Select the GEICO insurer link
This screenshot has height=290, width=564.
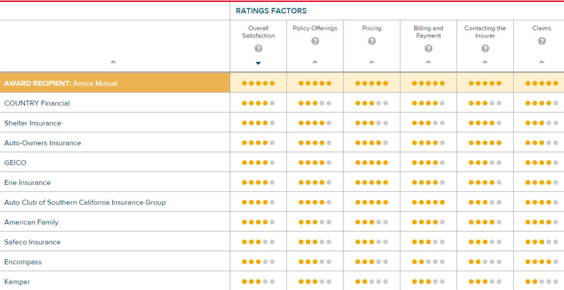click(x=15, y=162)
